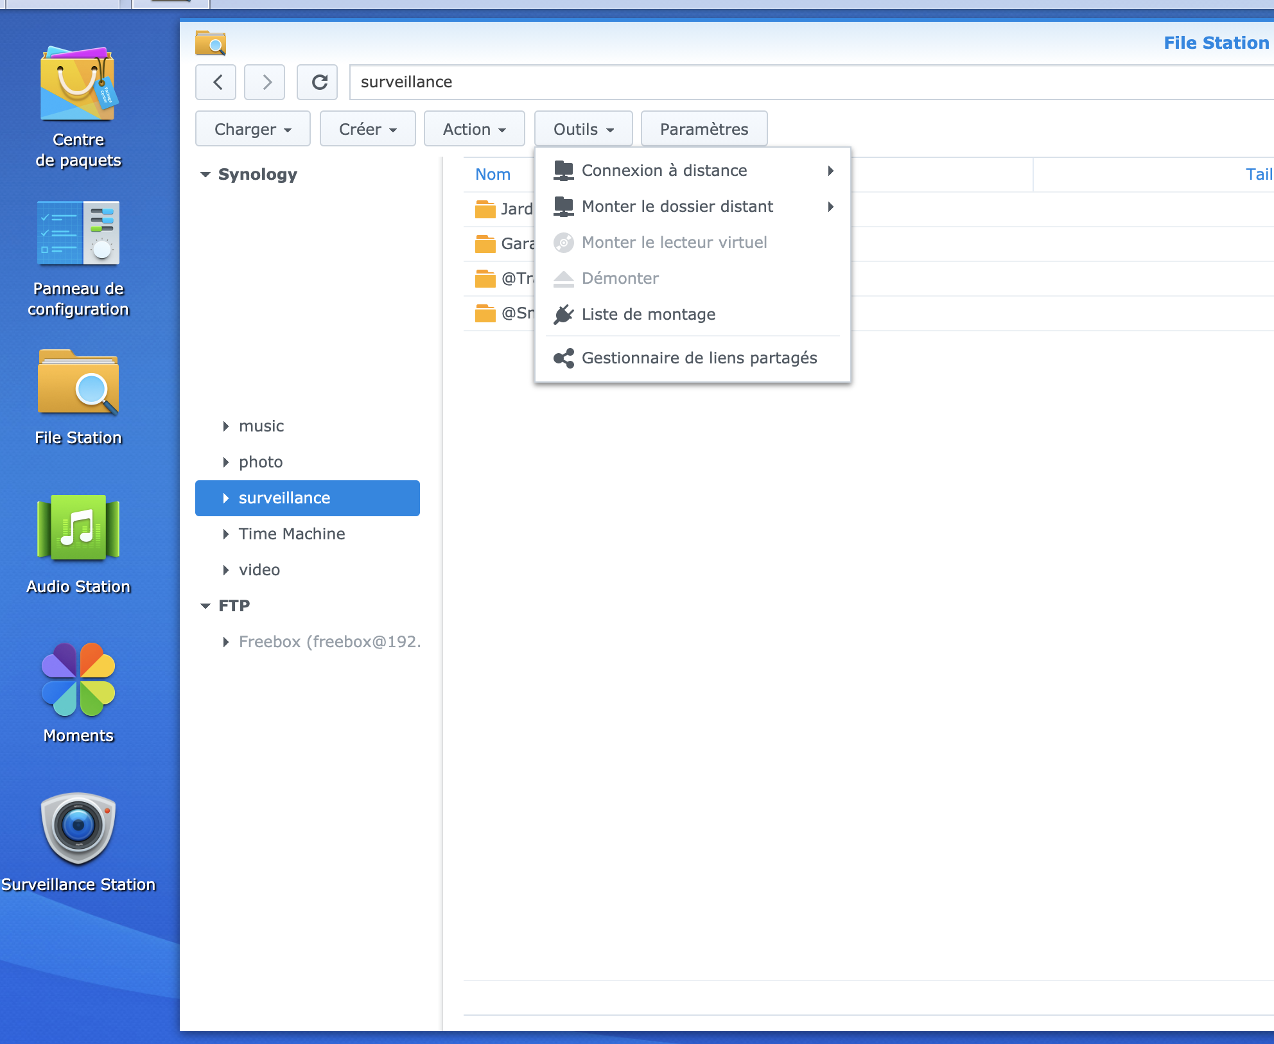Image resolution: width=1274 pixels, height=1044 pixels.
Task: Click the Paramètres button
Action: pos(704,129)
